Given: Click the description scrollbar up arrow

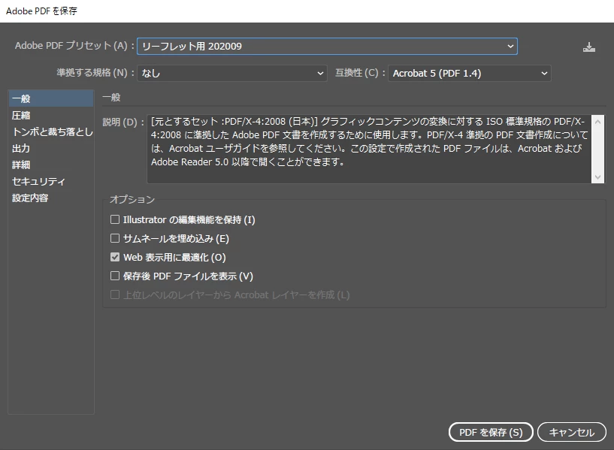Looking at the screenshot, I should 597,122.
